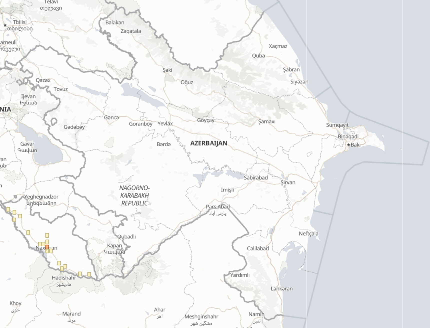Viewport: 430px width, 328px height.
Task: Click the yellow marker near Hadishahr
Action: coord(61,269)
